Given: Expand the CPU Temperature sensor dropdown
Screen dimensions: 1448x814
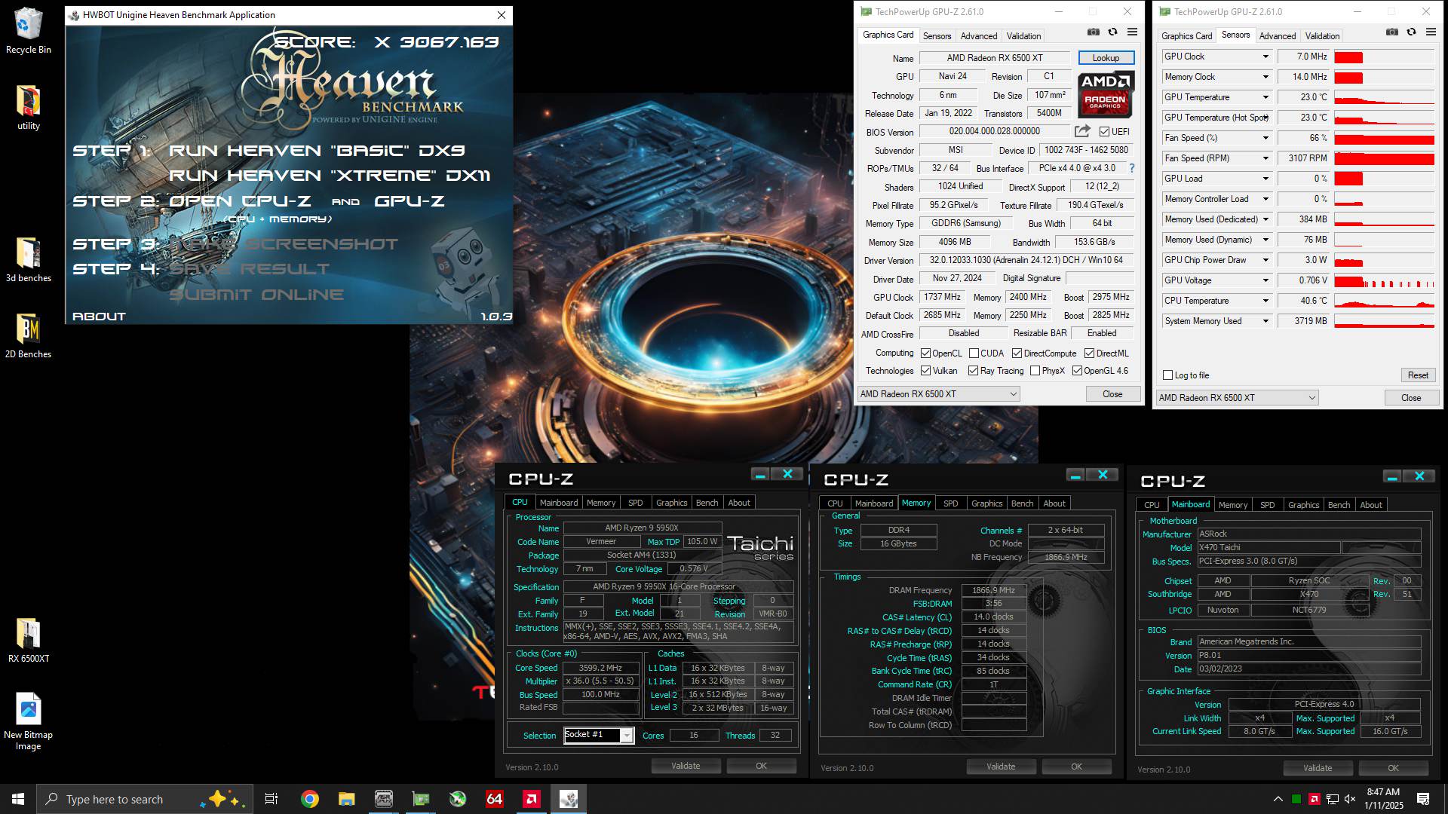Looking at the screenshot, I should click(1265, 301).
